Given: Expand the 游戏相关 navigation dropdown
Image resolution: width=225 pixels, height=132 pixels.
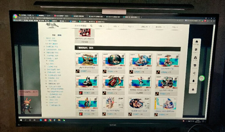Looking at the screenshot, I should click(160, 27).
